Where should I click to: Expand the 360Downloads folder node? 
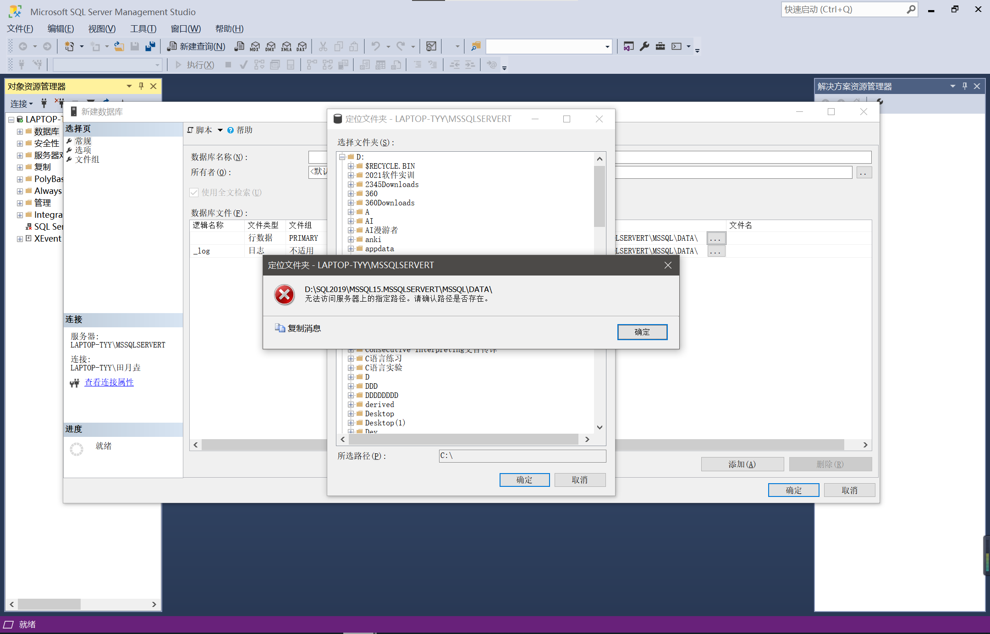point(351,203)
